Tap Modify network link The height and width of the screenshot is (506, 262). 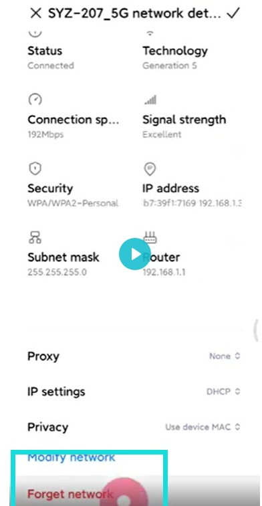pyautogui.click(x=72, y=458)
